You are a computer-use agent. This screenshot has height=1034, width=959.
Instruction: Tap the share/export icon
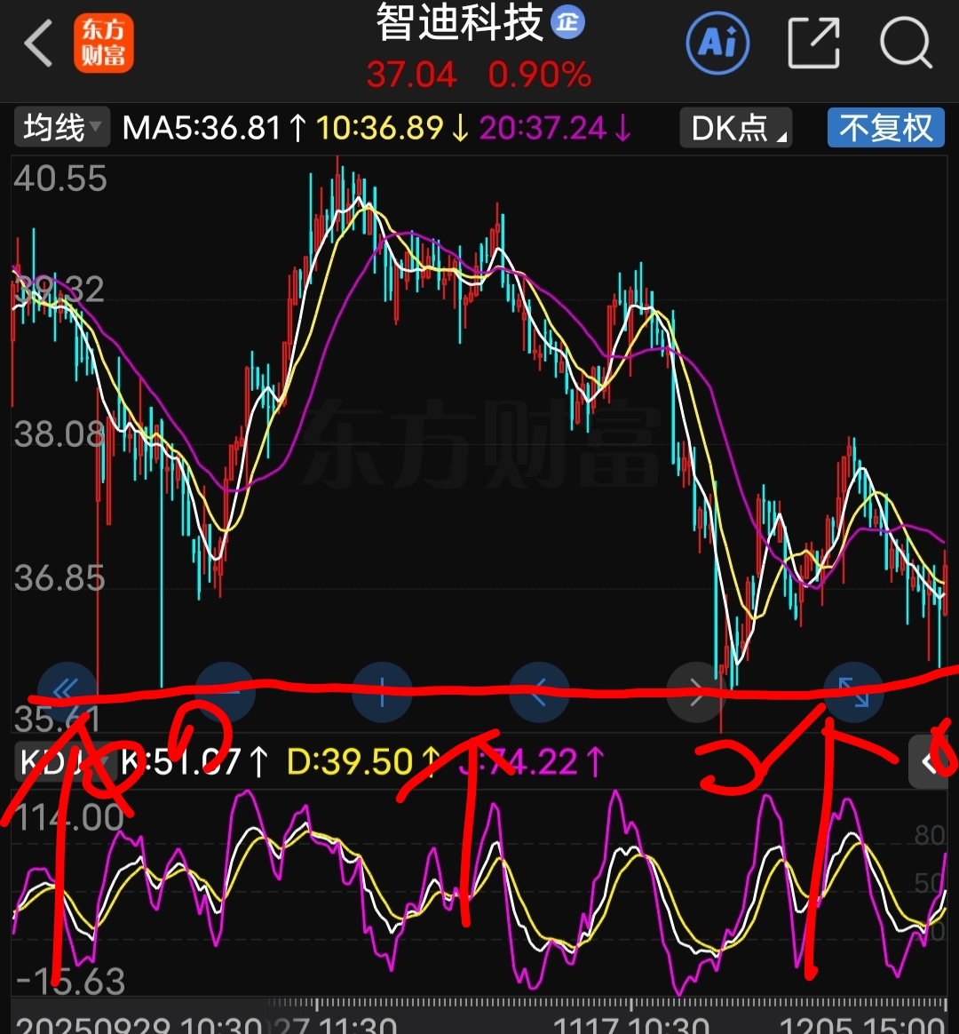click(x=814, y=44)
